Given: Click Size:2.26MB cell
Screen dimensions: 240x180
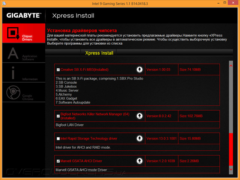Looking at the screenshot, I should [x=199, y=161].
